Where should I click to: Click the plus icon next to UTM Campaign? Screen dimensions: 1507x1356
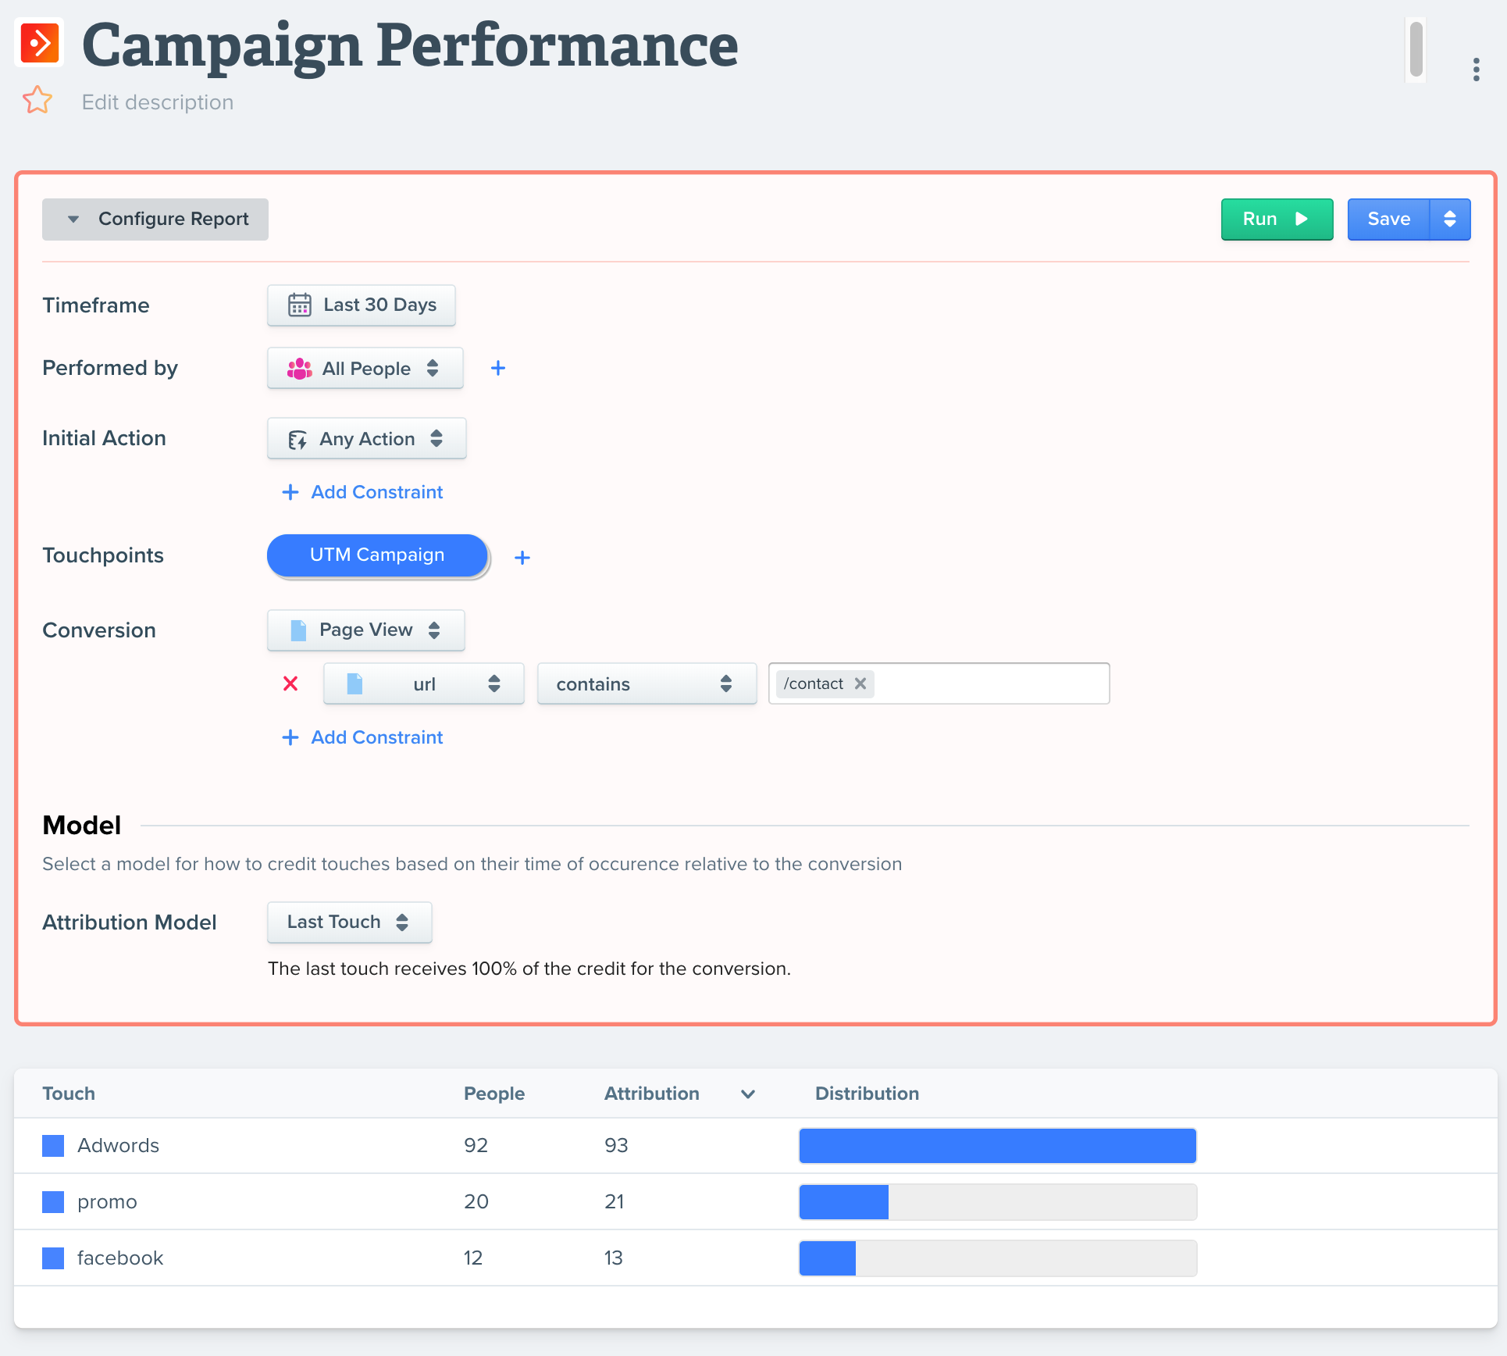tap(522, 557)
